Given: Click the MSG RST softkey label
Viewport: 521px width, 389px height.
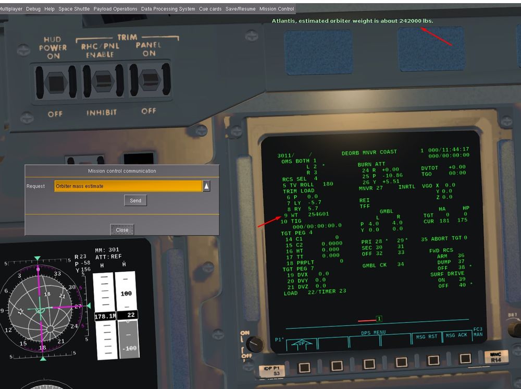Looking at the screenshot, I should pos(427,337).
